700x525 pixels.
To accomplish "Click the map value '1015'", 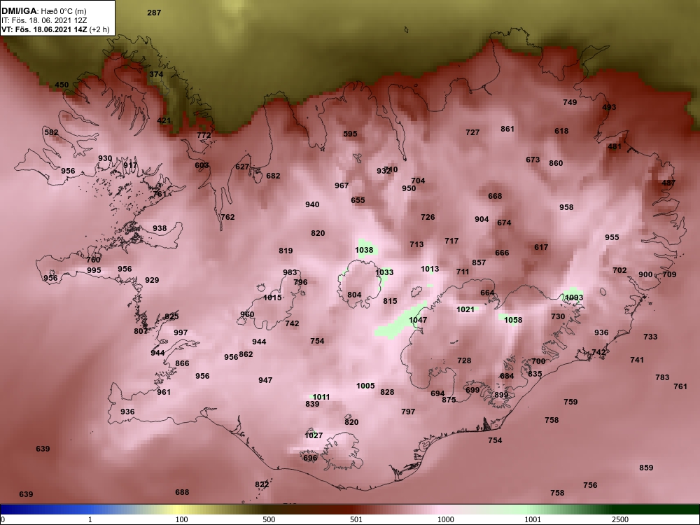I will (272, 297).
